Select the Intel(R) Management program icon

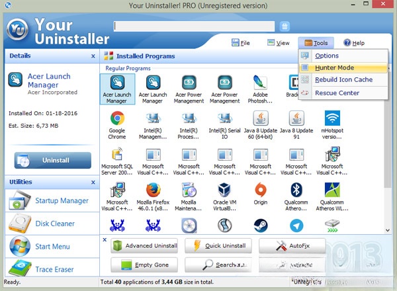pos(153,125)
